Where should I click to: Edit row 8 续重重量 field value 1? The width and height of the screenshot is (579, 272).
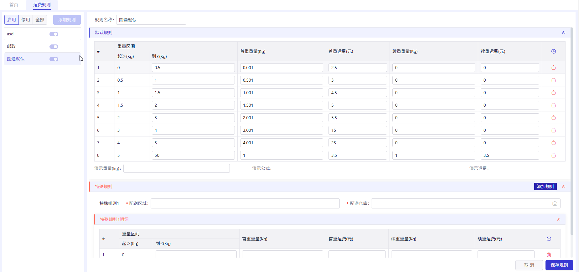(434, 155)
